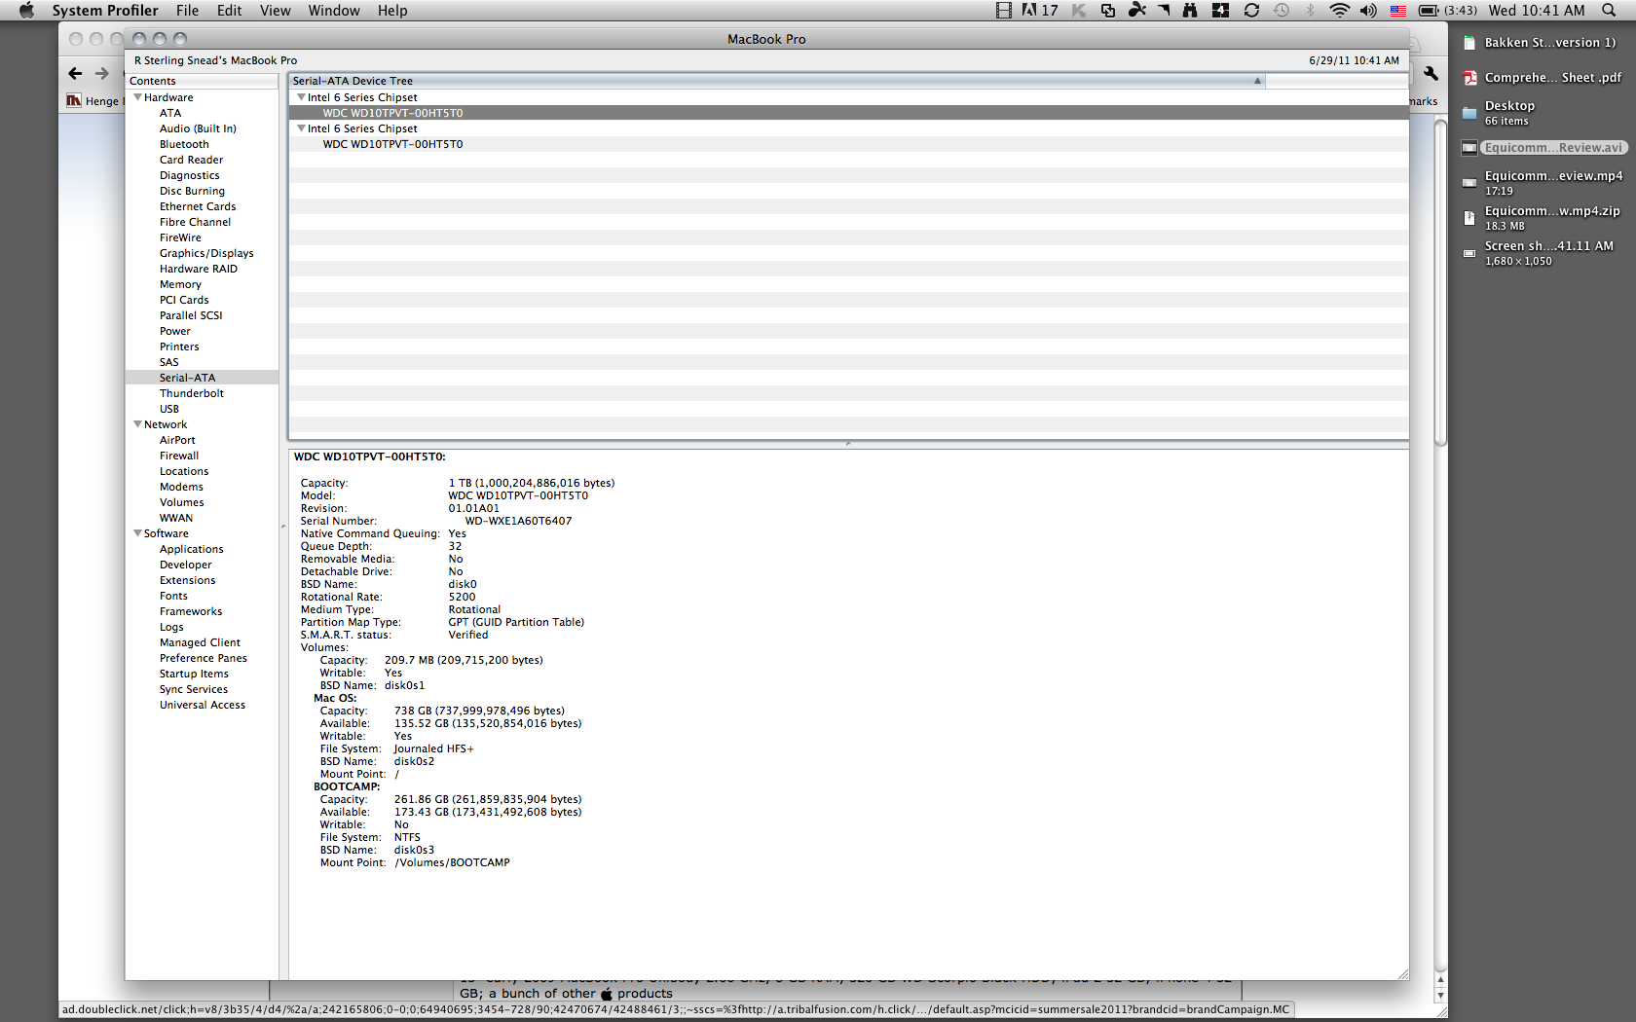Select the second WDC WD10TPVT-00HT5T0 device row
Screen dimensions: 1636x1022
coord(848,144)
